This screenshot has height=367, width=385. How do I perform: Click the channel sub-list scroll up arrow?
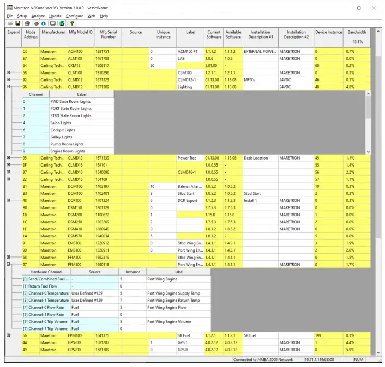point(368,94)
